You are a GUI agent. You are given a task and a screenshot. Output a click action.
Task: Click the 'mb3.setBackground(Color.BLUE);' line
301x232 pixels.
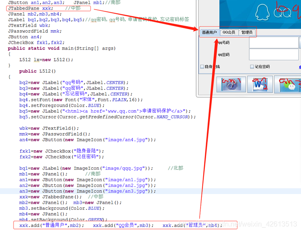pos(62,208)
